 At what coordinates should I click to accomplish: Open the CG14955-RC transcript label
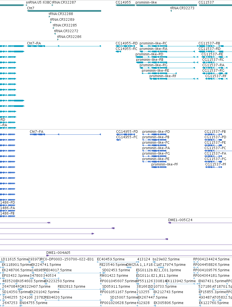(x=126, y=49)
